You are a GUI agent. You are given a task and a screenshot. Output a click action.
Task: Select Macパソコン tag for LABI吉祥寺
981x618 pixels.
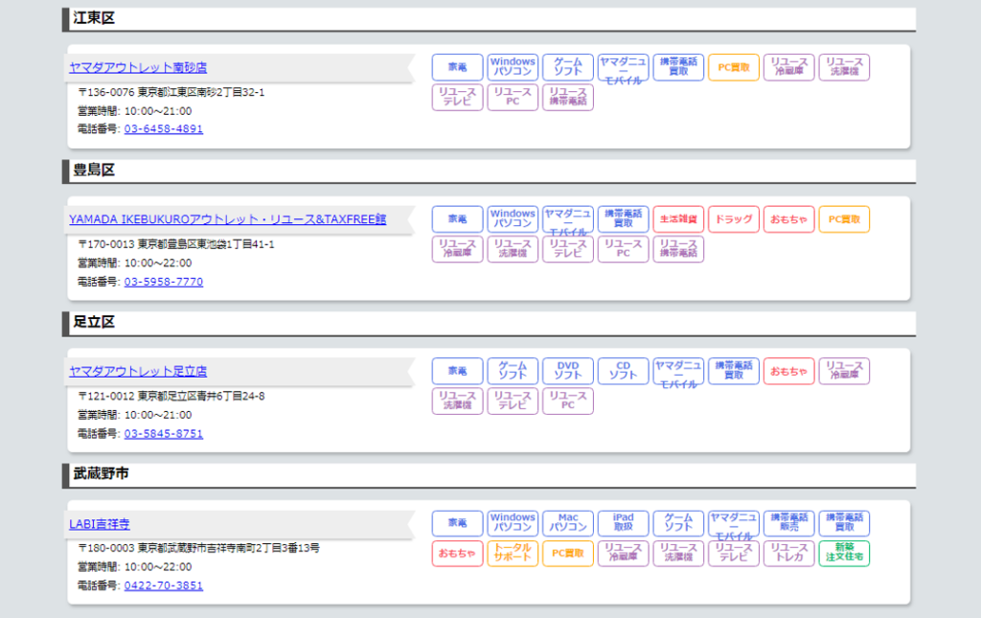(568, 523)
